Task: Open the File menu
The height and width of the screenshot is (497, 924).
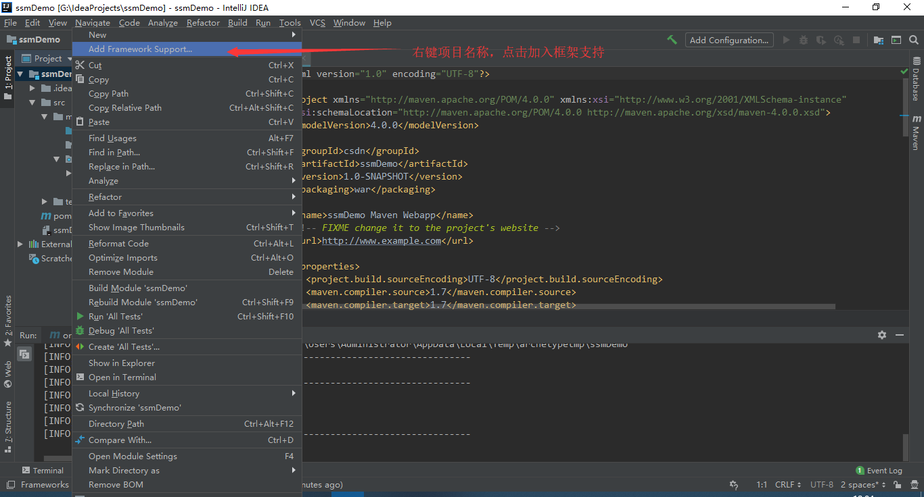Action: (10, 22)
